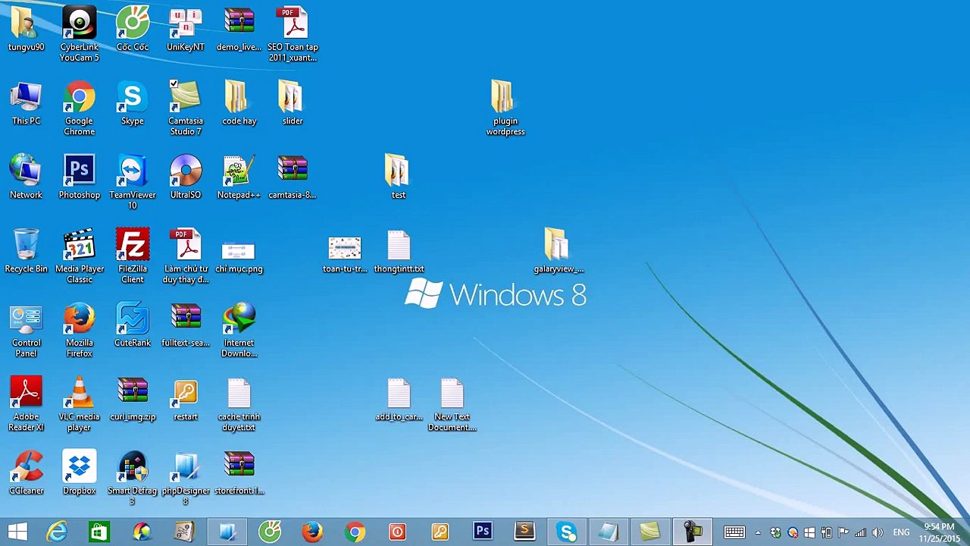Select the New Text Document file
This screenshot has height=546, width=970.
pyautogui.click(x=452, y=403)
